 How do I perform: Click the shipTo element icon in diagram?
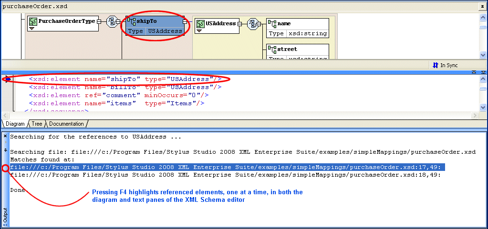[x=132, y=21]
